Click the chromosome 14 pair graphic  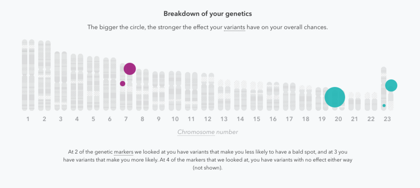click(240, 96)
